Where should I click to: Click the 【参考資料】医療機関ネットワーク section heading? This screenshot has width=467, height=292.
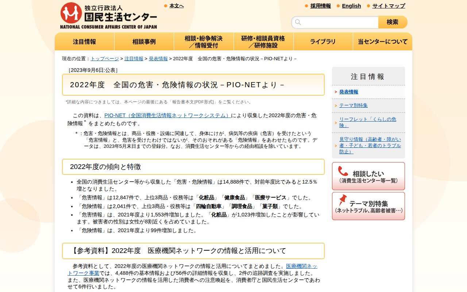tap(193, 251)
